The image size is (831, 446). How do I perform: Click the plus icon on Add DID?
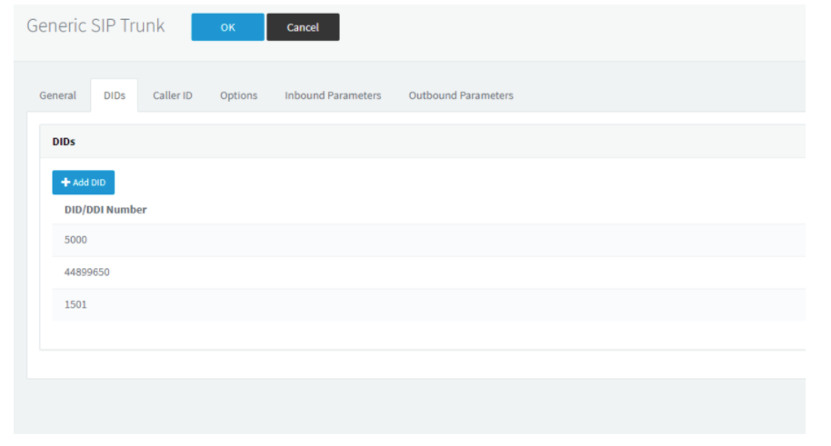pyautogui.click(x=65, y=183)
